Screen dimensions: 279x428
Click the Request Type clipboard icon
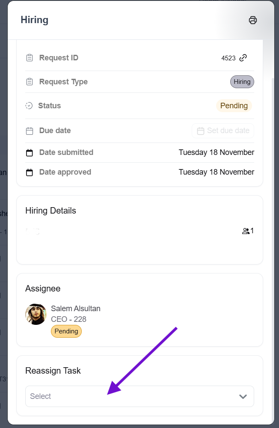pos(30,82)
